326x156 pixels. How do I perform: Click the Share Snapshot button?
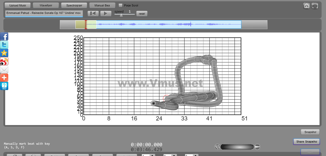point(307,142)
